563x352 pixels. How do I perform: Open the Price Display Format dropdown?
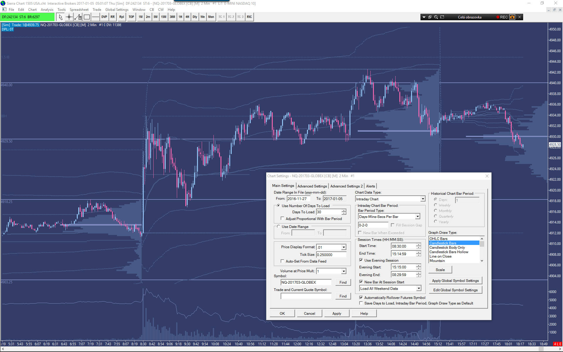[x=344, y=247]
